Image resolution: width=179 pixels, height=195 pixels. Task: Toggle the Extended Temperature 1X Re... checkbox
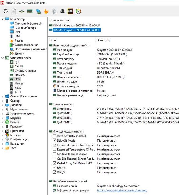pyautogui.click(x=54, y=149)
